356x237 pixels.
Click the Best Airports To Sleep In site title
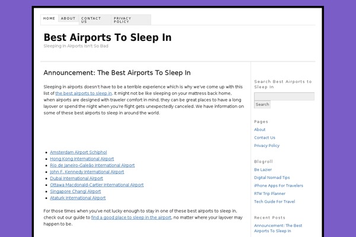pos(107,37)
